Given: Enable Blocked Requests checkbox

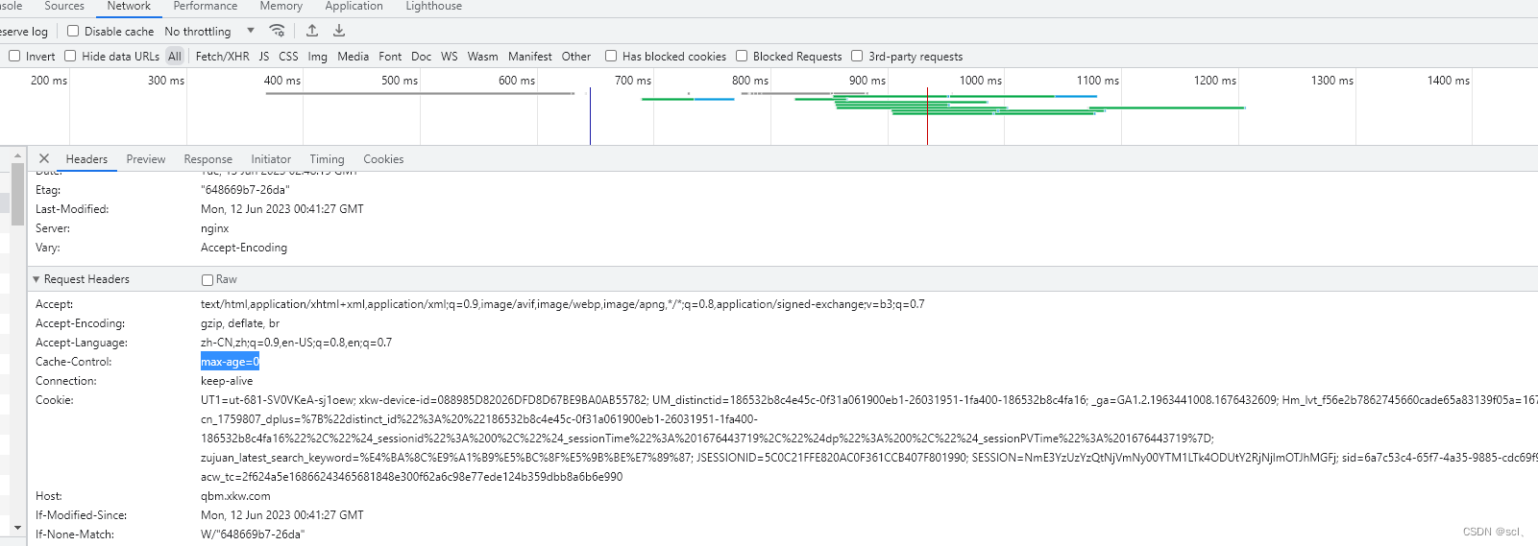Looking at the screenshot, I should coord(742,56).
